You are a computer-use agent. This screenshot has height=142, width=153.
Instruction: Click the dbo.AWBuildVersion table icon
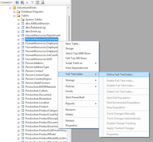click(x=23, y=24)
